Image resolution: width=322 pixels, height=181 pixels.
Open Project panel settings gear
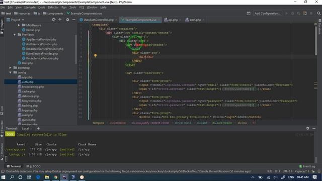(x=67, y=20)
